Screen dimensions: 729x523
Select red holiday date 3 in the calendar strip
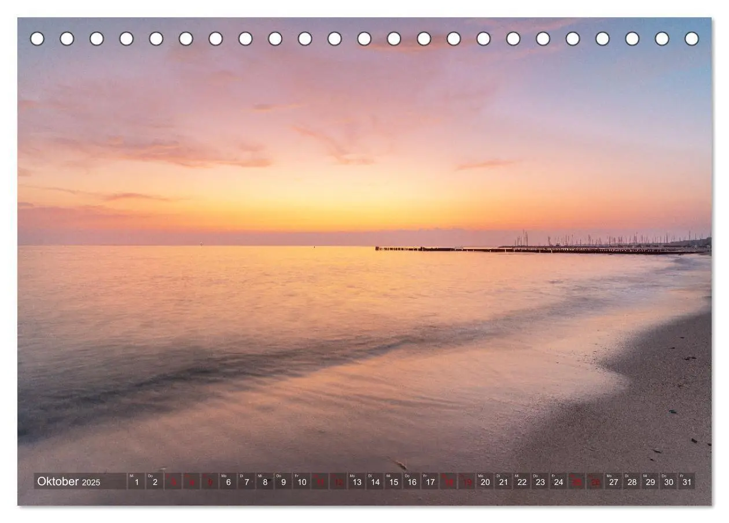[173, 481]
